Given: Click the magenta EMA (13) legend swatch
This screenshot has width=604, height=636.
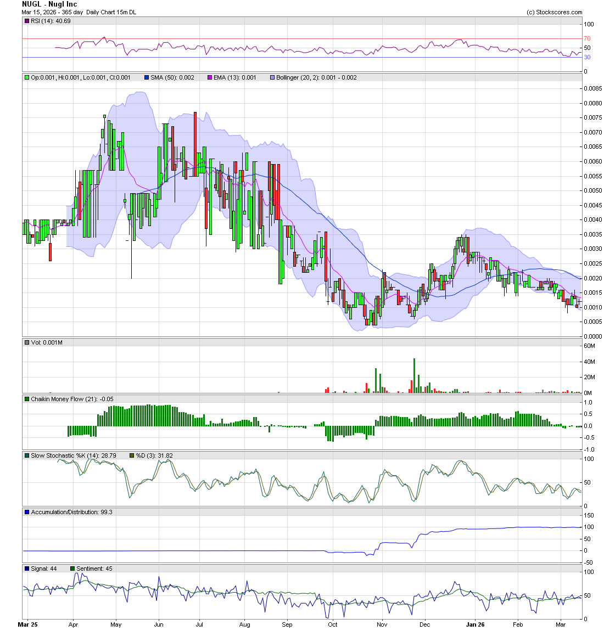Looking at the screenshot, I should 209,77.
